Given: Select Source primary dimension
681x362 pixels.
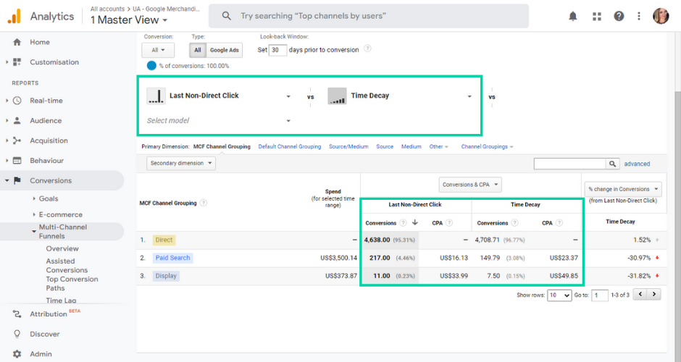Looking at the screenshot, I should pyautogui.click(x=385, y=147).
